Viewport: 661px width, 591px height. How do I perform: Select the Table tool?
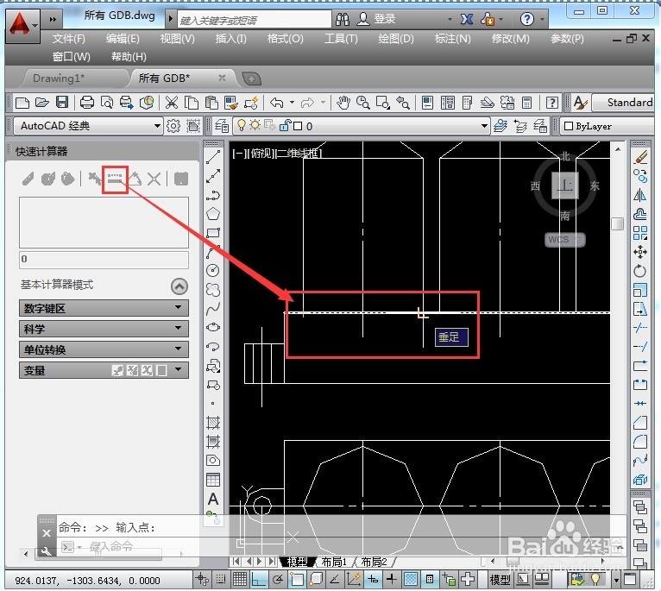[x=213, y=480]
